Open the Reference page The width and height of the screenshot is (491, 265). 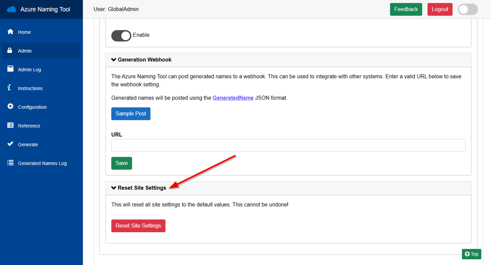(x=41, y=126)
